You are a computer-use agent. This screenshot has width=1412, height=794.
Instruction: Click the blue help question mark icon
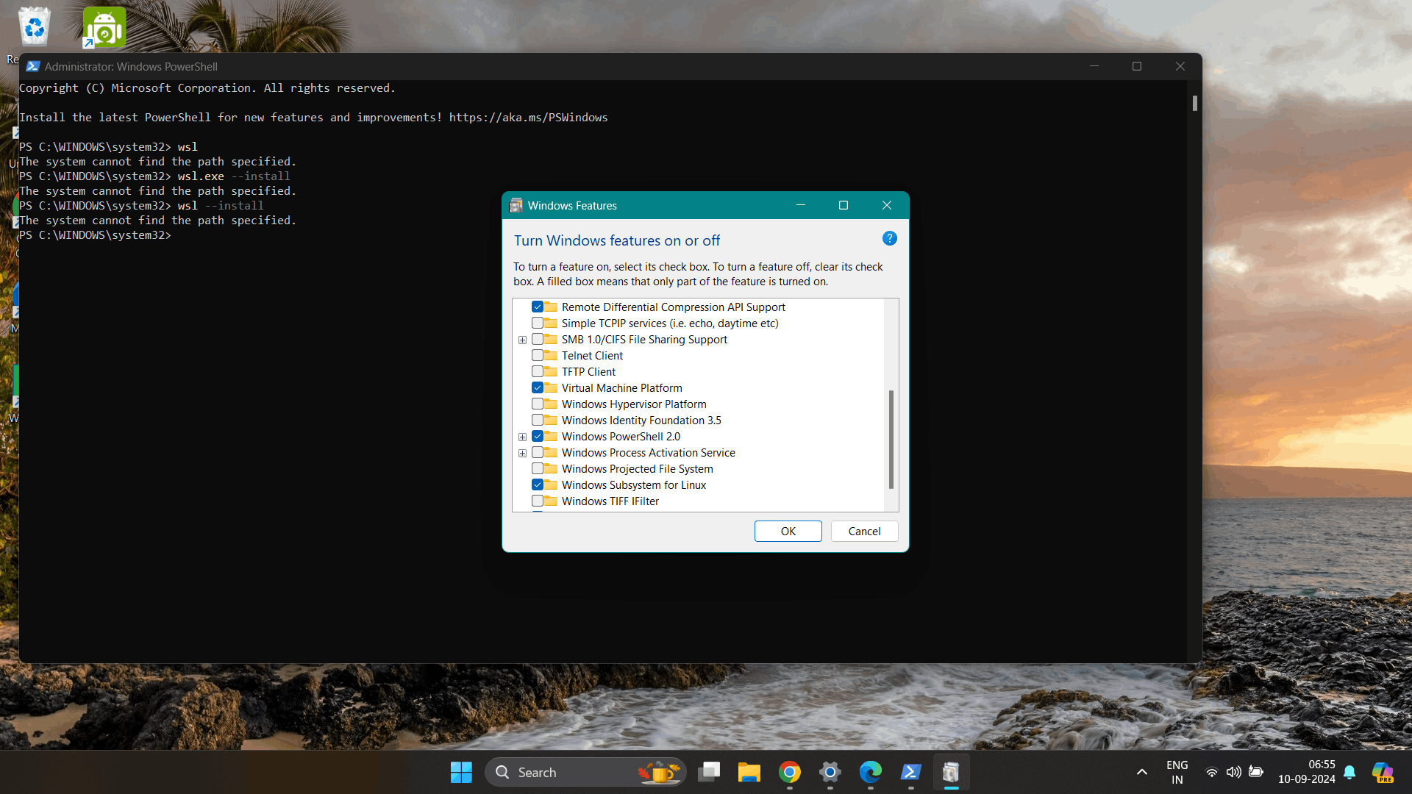(x=889, y=238)
